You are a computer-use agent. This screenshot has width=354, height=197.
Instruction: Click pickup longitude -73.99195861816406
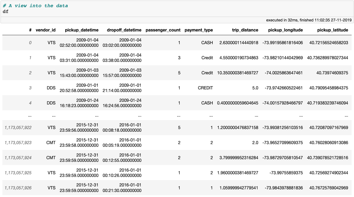[283, 43]
